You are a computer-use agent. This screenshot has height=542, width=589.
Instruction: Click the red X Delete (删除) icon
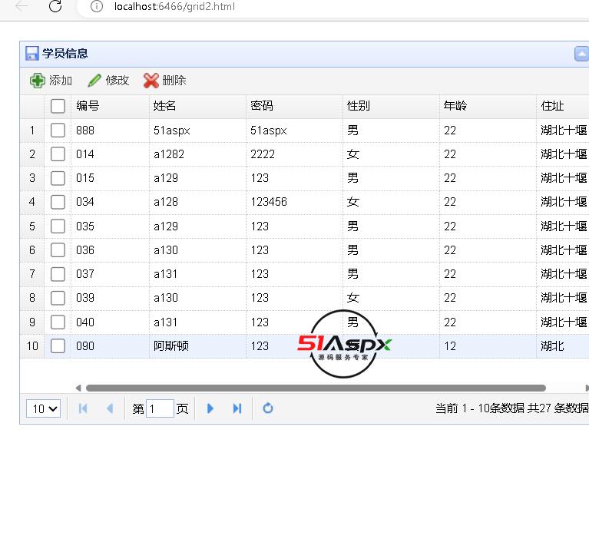click(151, 81)
